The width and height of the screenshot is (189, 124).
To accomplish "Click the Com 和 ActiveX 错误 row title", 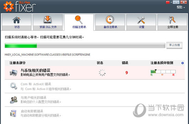I will pyautogui.click(x=36, y=84).
